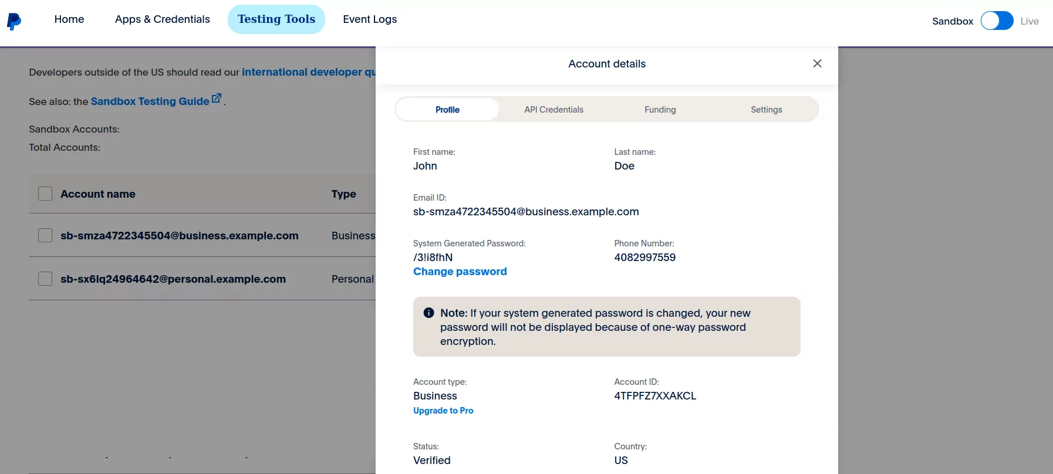Select checkbox for sb-smza4722345504 business account
The width and height of the screenshot is (1053, 474).
pos(45,235)
